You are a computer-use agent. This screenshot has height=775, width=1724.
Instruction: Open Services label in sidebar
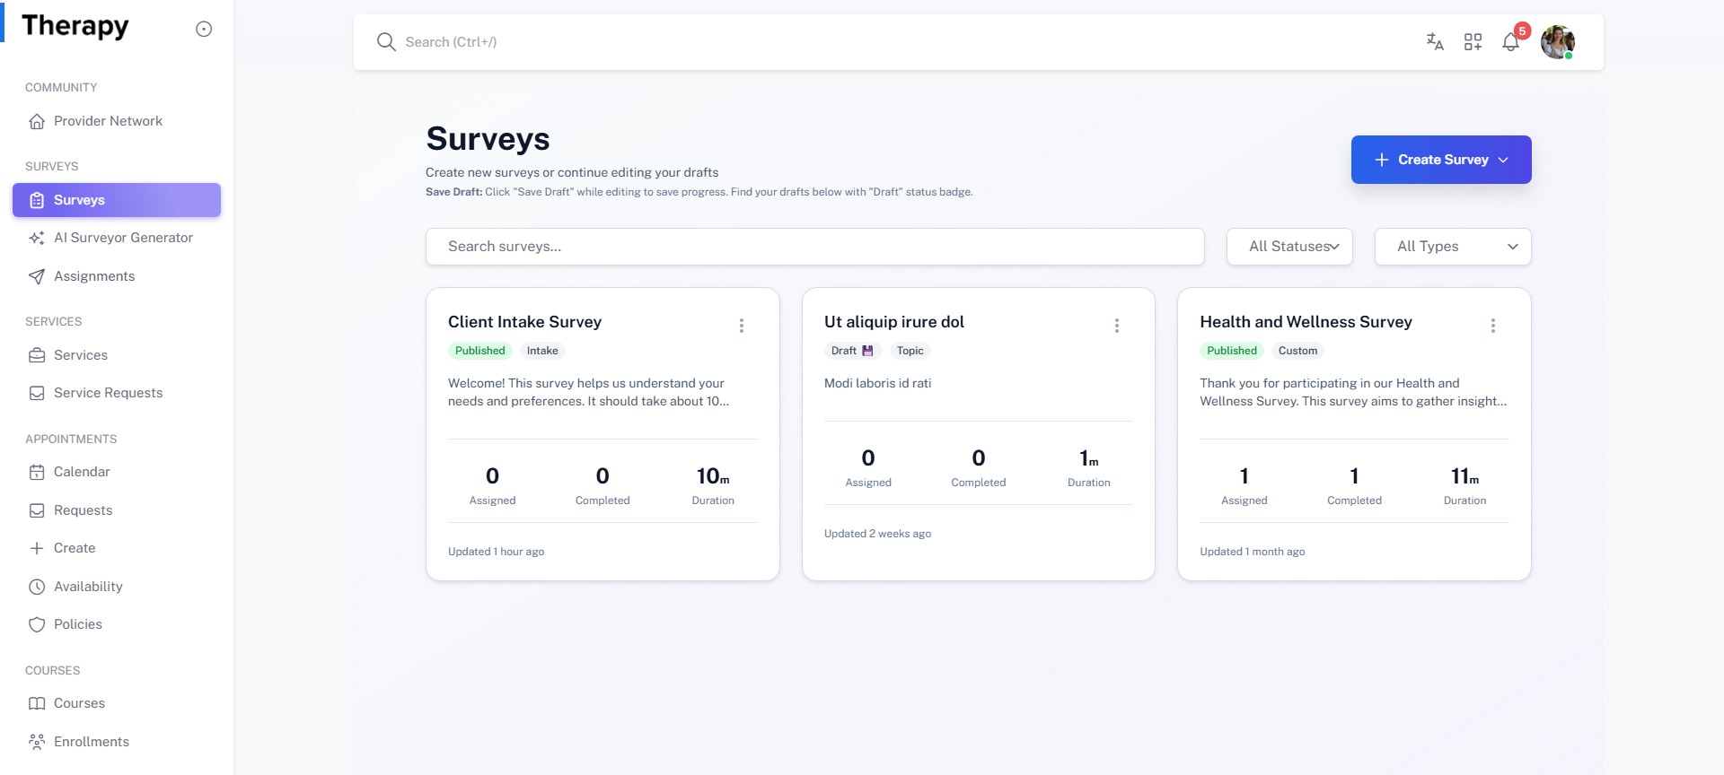click(81, 355)
